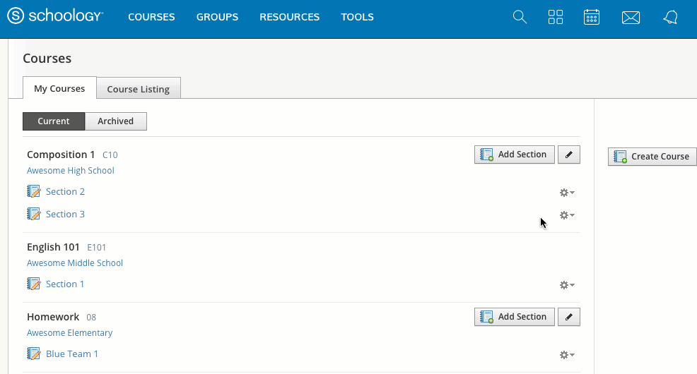Expand gear menu for Section 1
The width and height of the screenshot is (697, 374).
pos(566,285)
